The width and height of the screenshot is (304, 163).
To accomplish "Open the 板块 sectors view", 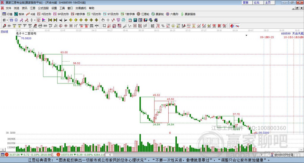I will (x=19, y=14).
